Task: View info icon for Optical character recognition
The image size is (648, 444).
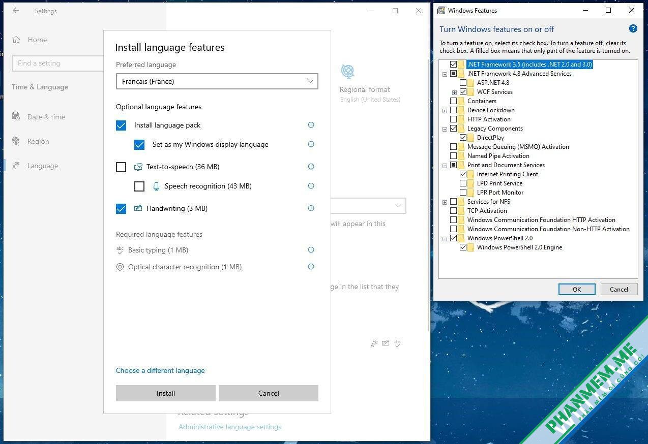Action: coord(311,267)
